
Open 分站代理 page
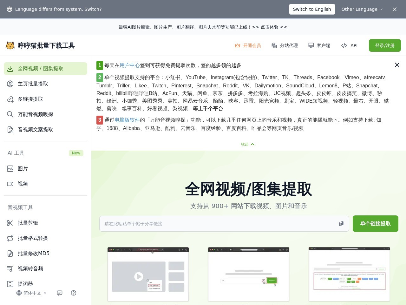pos(289,45)
